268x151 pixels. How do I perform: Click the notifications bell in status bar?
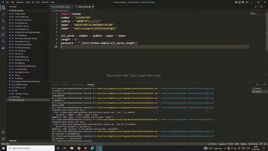(265, 144)
